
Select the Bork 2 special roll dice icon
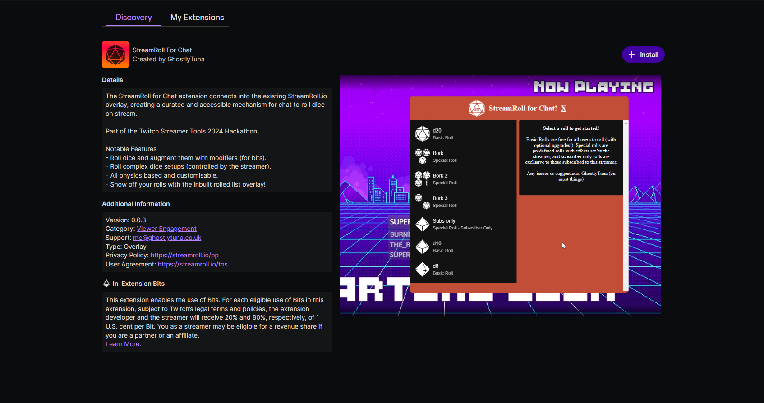point(422,179)
